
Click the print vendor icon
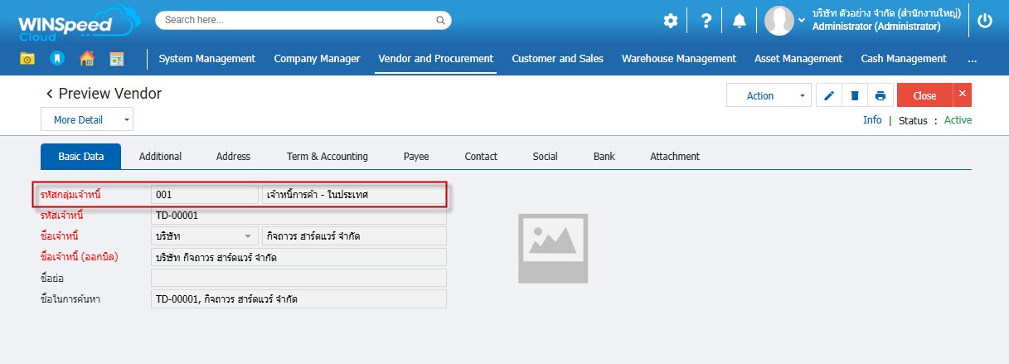click(x=880, y=96)
